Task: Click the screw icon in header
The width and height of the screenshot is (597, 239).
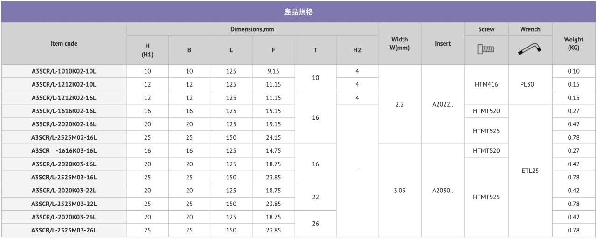Action: click(486, 49)
